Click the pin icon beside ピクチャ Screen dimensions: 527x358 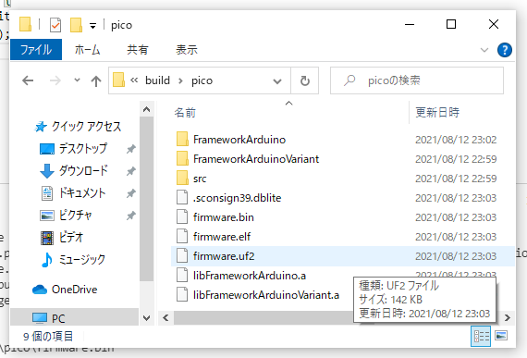coord(130,216)
